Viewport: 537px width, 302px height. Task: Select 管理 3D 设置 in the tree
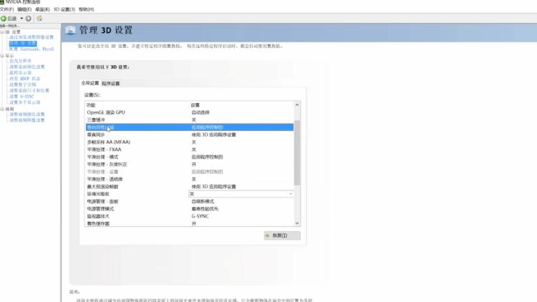(x=23, y=43)
